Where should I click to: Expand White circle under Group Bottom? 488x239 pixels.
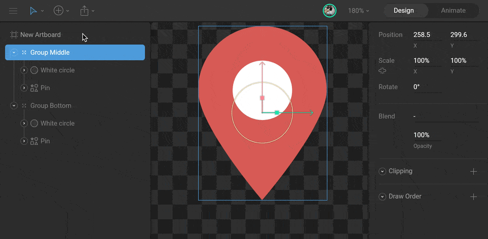tap(24, 124)
